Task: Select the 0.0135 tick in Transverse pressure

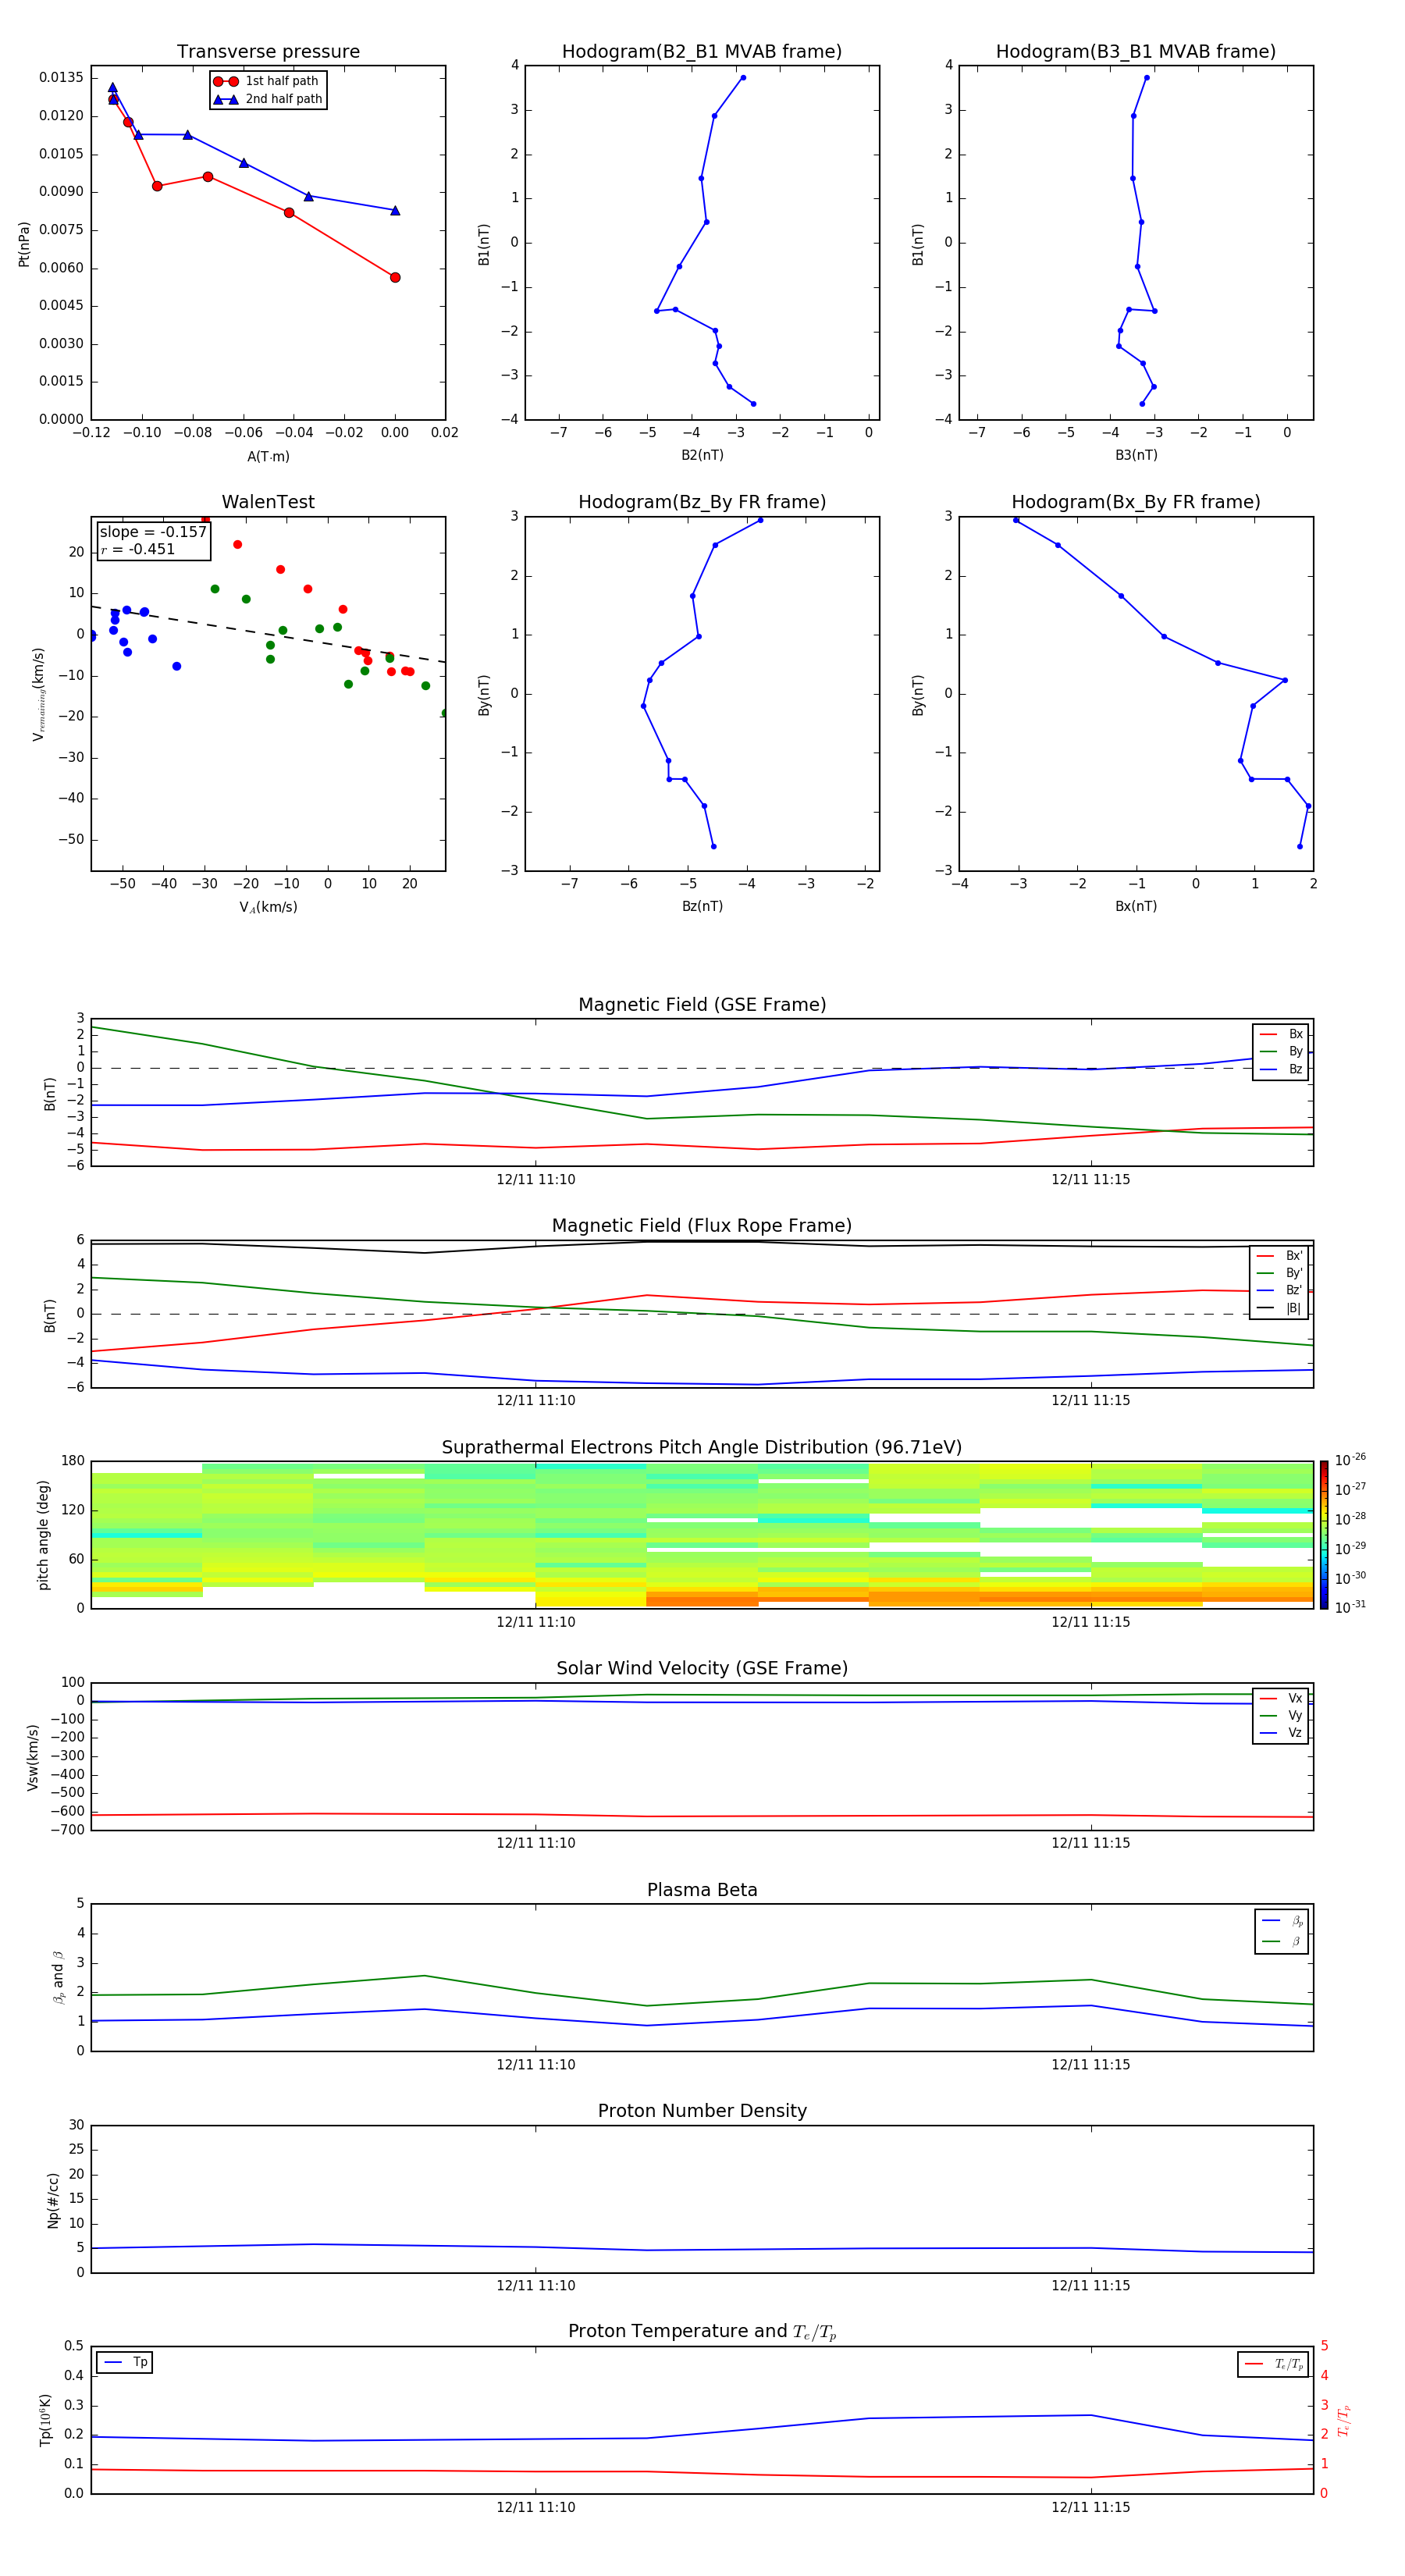Action: coord(61,78)
